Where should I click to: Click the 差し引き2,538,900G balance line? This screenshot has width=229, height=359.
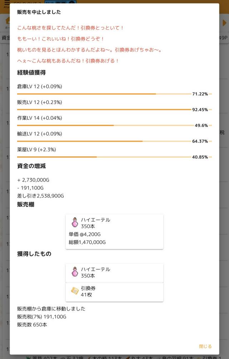[x=40, y=196]
